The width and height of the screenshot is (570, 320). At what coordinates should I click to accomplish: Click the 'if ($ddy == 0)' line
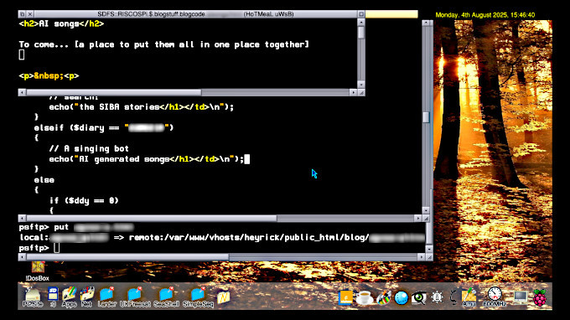85,200
